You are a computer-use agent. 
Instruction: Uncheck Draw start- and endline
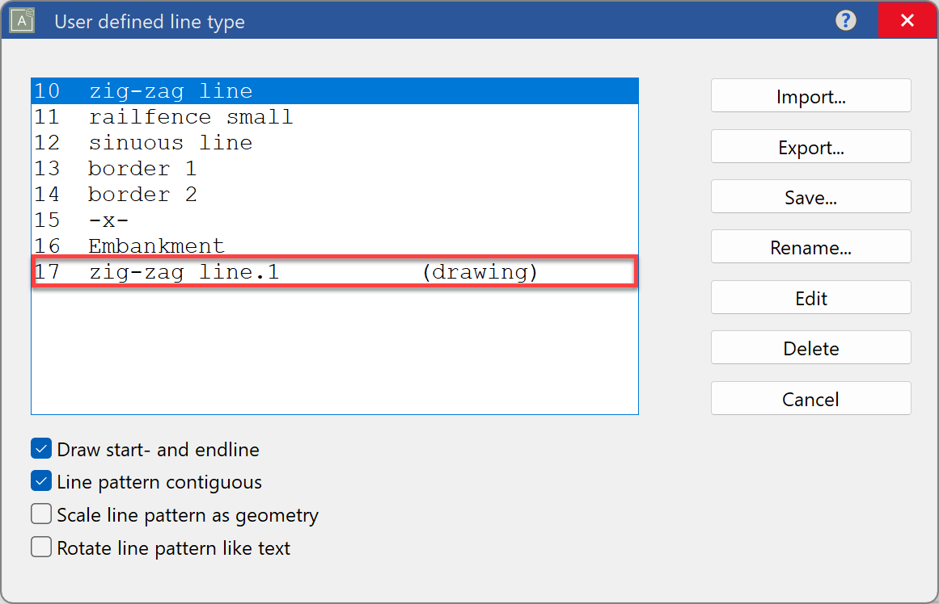tap(40, 448)
